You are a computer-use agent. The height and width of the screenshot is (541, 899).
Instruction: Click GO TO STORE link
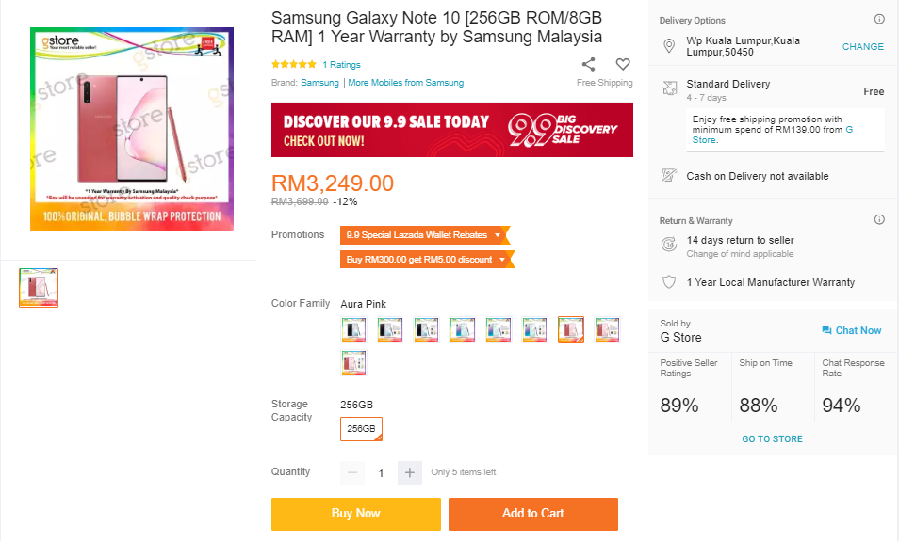772,439
